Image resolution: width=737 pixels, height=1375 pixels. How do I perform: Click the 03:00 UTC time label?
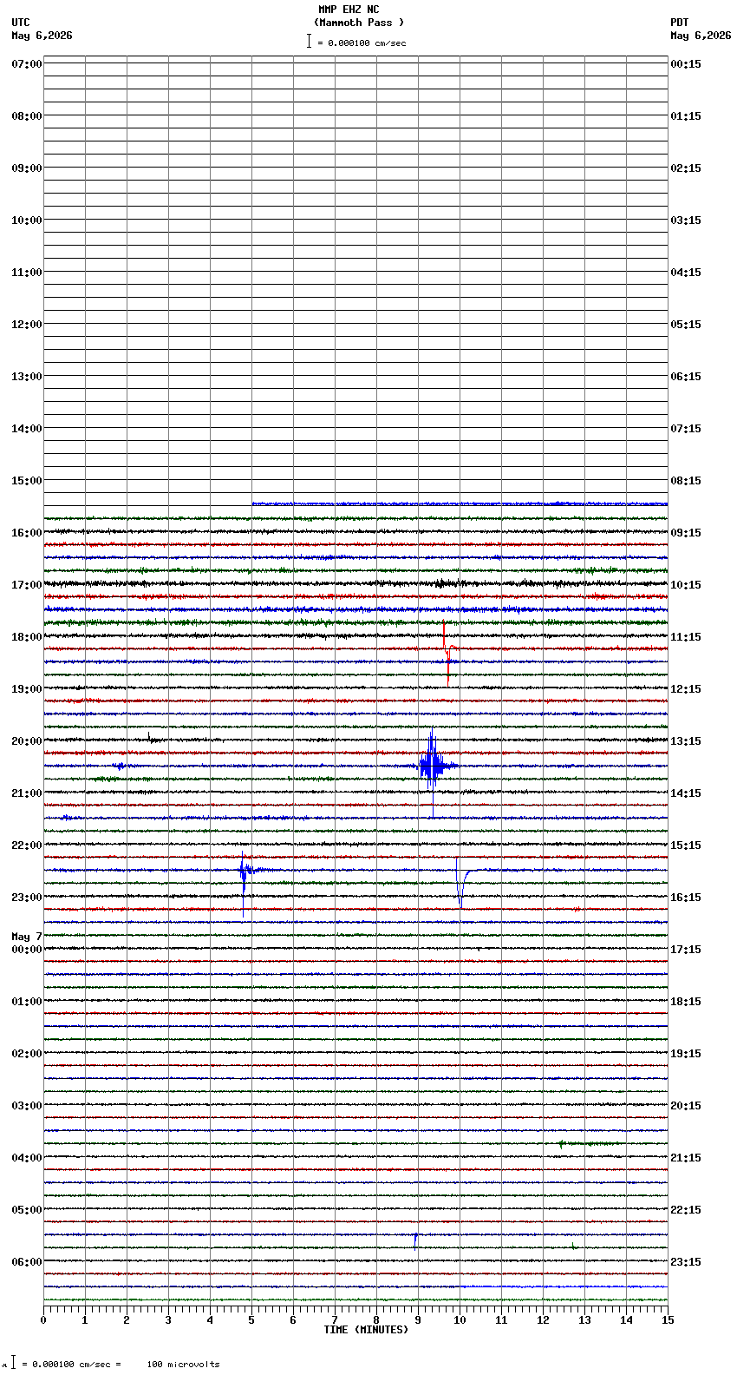pos(27,1106)
